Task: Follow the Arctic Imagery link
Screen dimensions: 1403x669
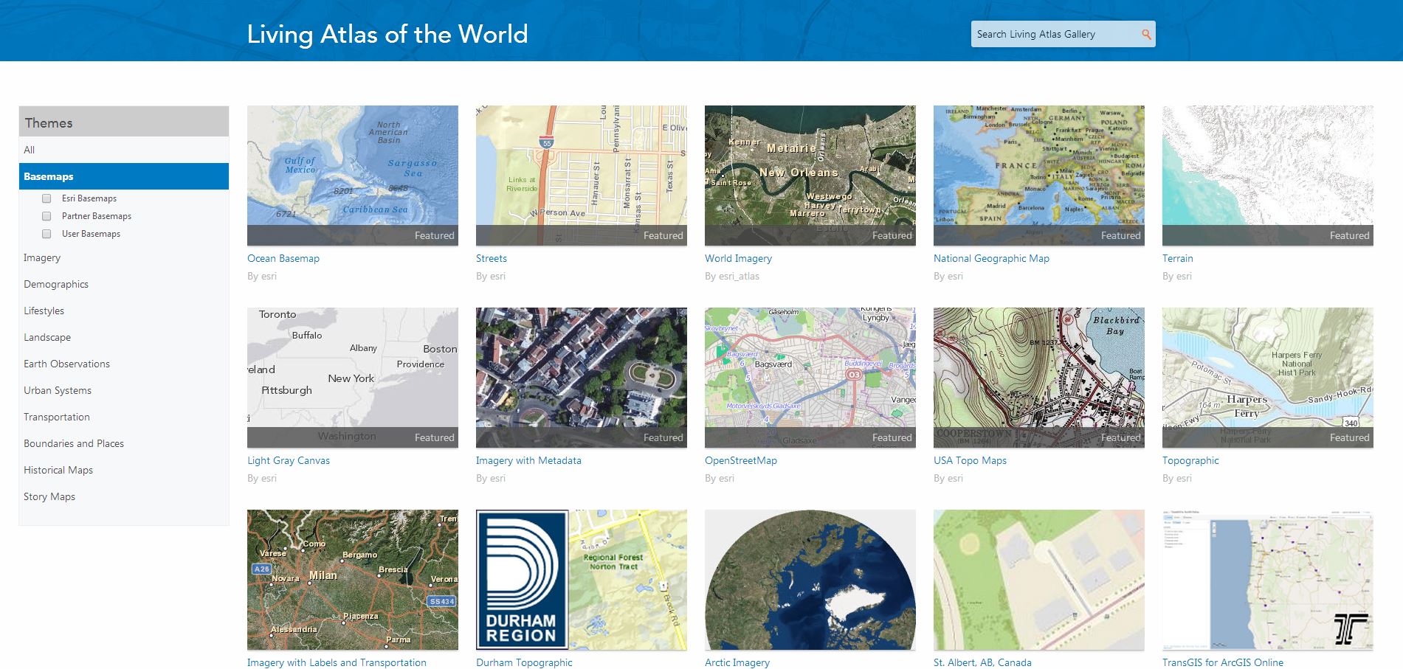Action: point(737,662)
